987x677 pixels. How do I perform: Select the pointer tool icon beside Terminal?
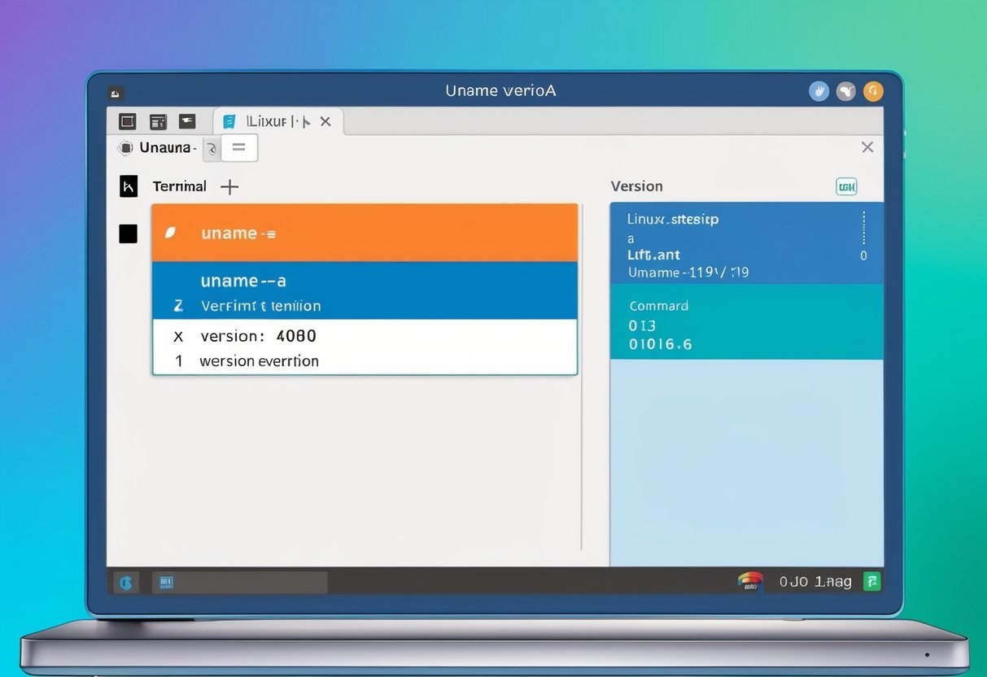point(128,186)
